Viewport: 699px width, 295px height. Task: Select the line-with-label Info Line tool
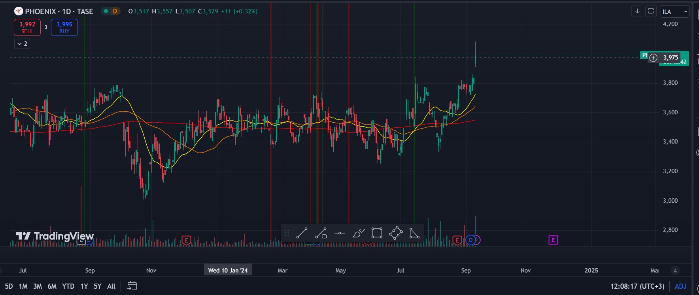[321, 233]
